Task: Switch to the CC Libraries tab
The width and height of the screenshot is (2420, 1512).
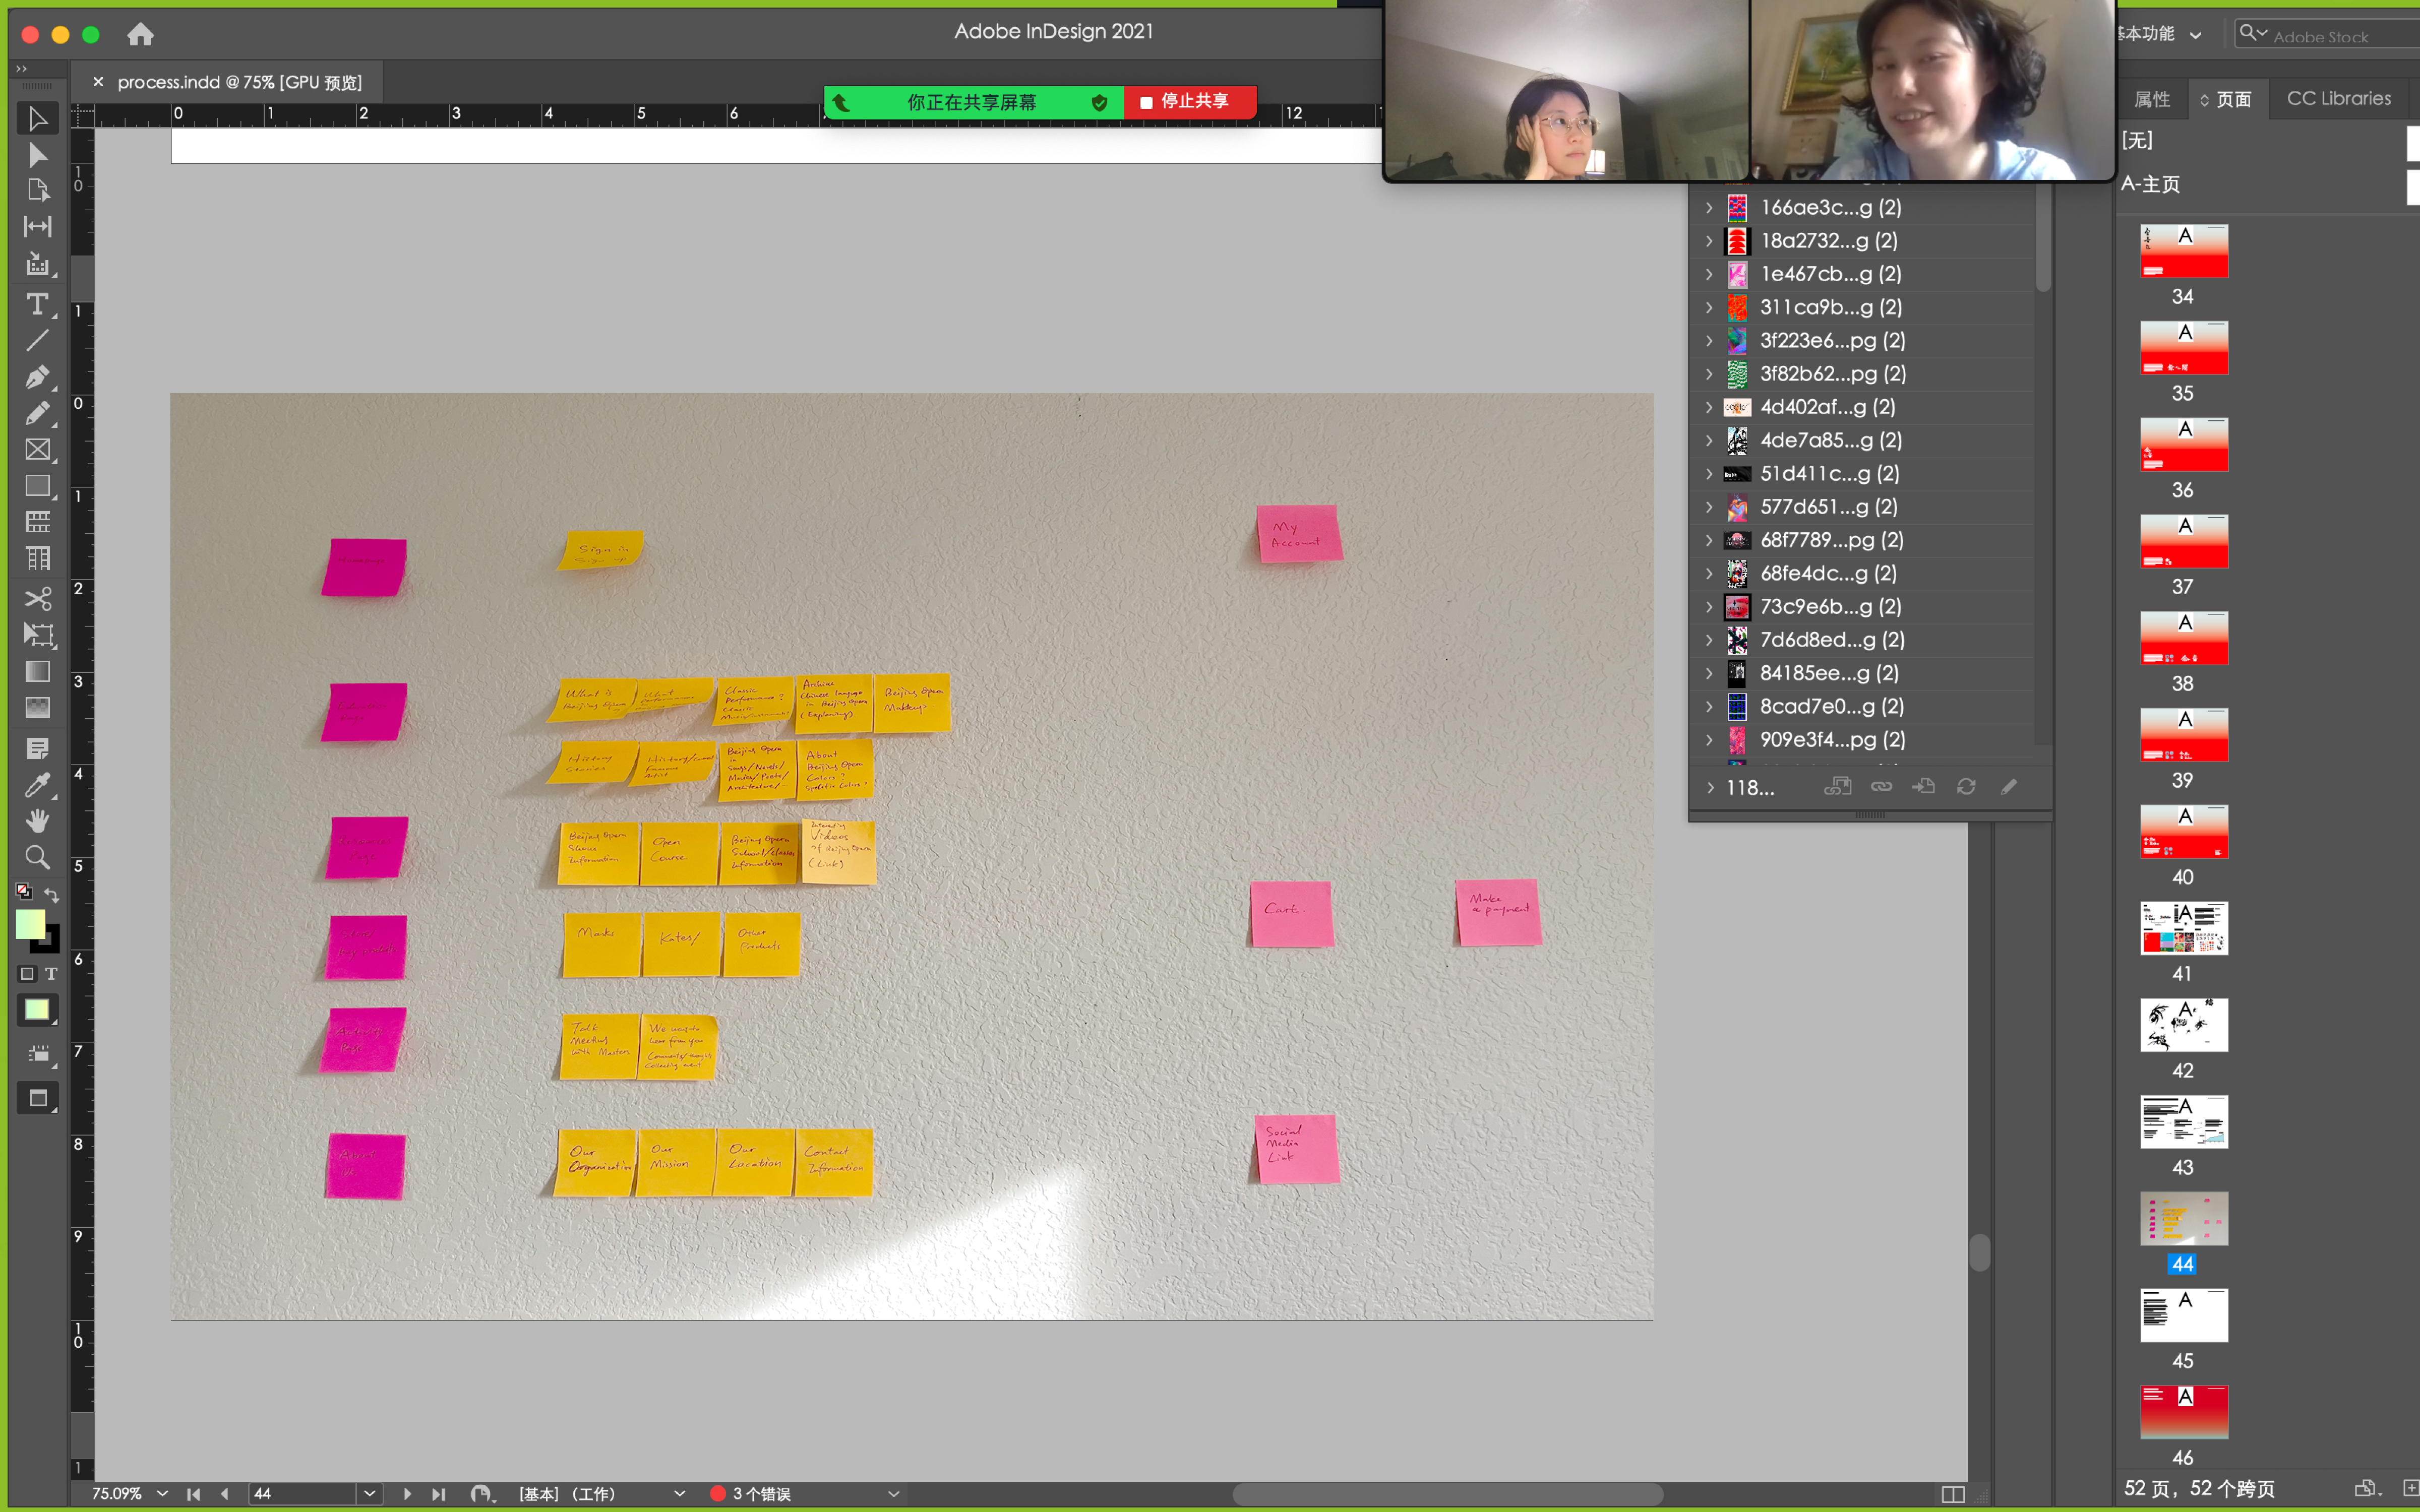Action: tap(2338, 99)
